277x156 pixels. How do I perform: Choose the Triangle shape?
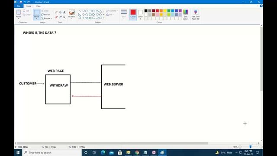(100, 11)
